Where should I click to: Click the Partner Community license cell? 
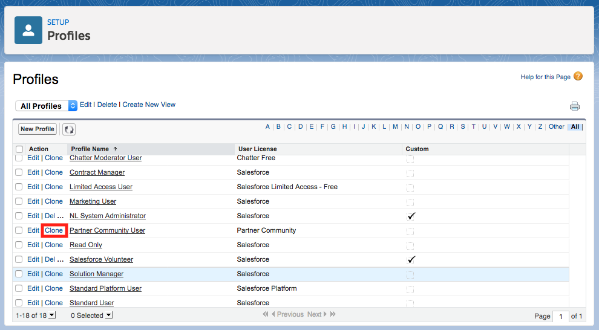[266, 230]
